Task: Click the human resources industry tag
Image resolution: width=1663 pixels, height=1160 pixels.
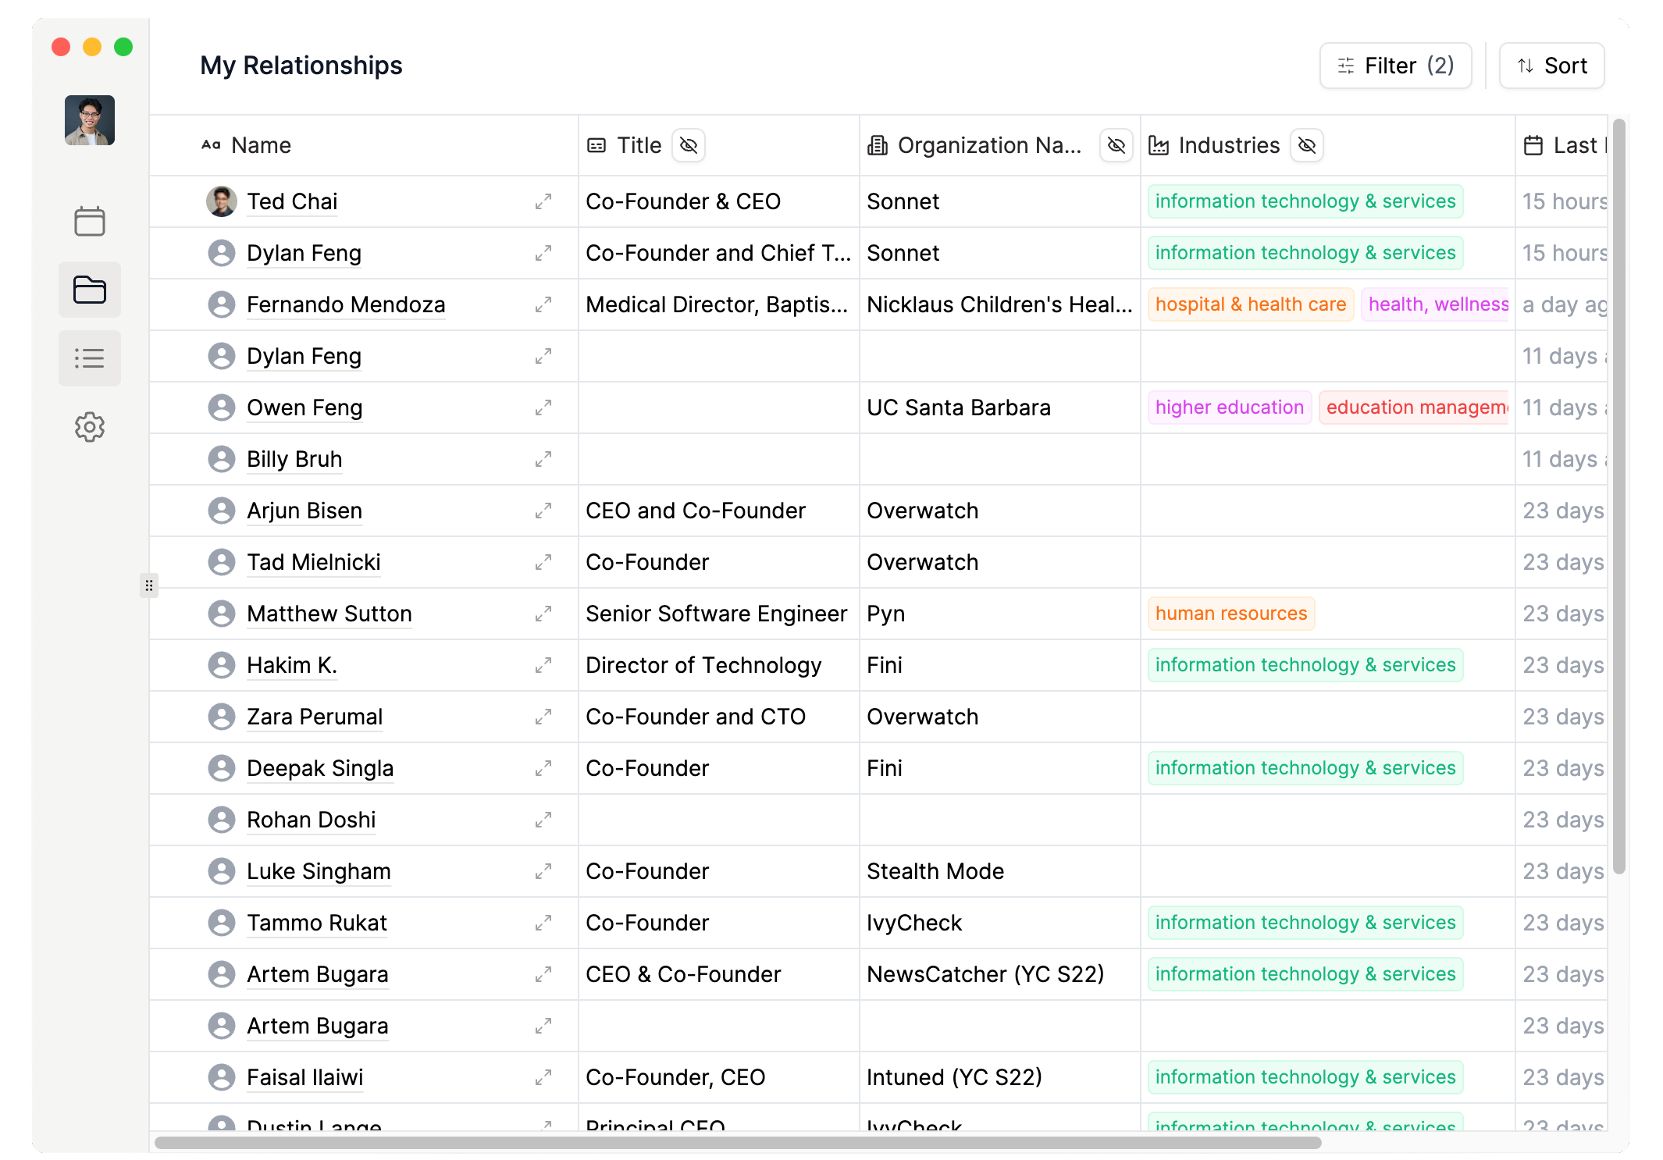Action: [x=1230, y=614]
